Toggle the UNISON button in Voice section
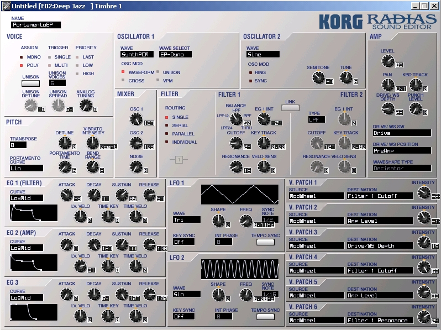The width and height of the screenshot is (441, 330). coord(30,83)
